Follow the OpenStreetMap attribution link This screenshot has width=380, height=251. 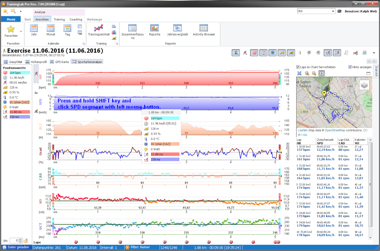point(335,130)
